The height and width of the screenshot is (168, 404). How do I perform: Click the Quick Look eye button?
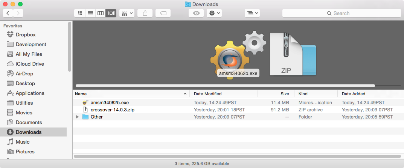tap(196, 13)
